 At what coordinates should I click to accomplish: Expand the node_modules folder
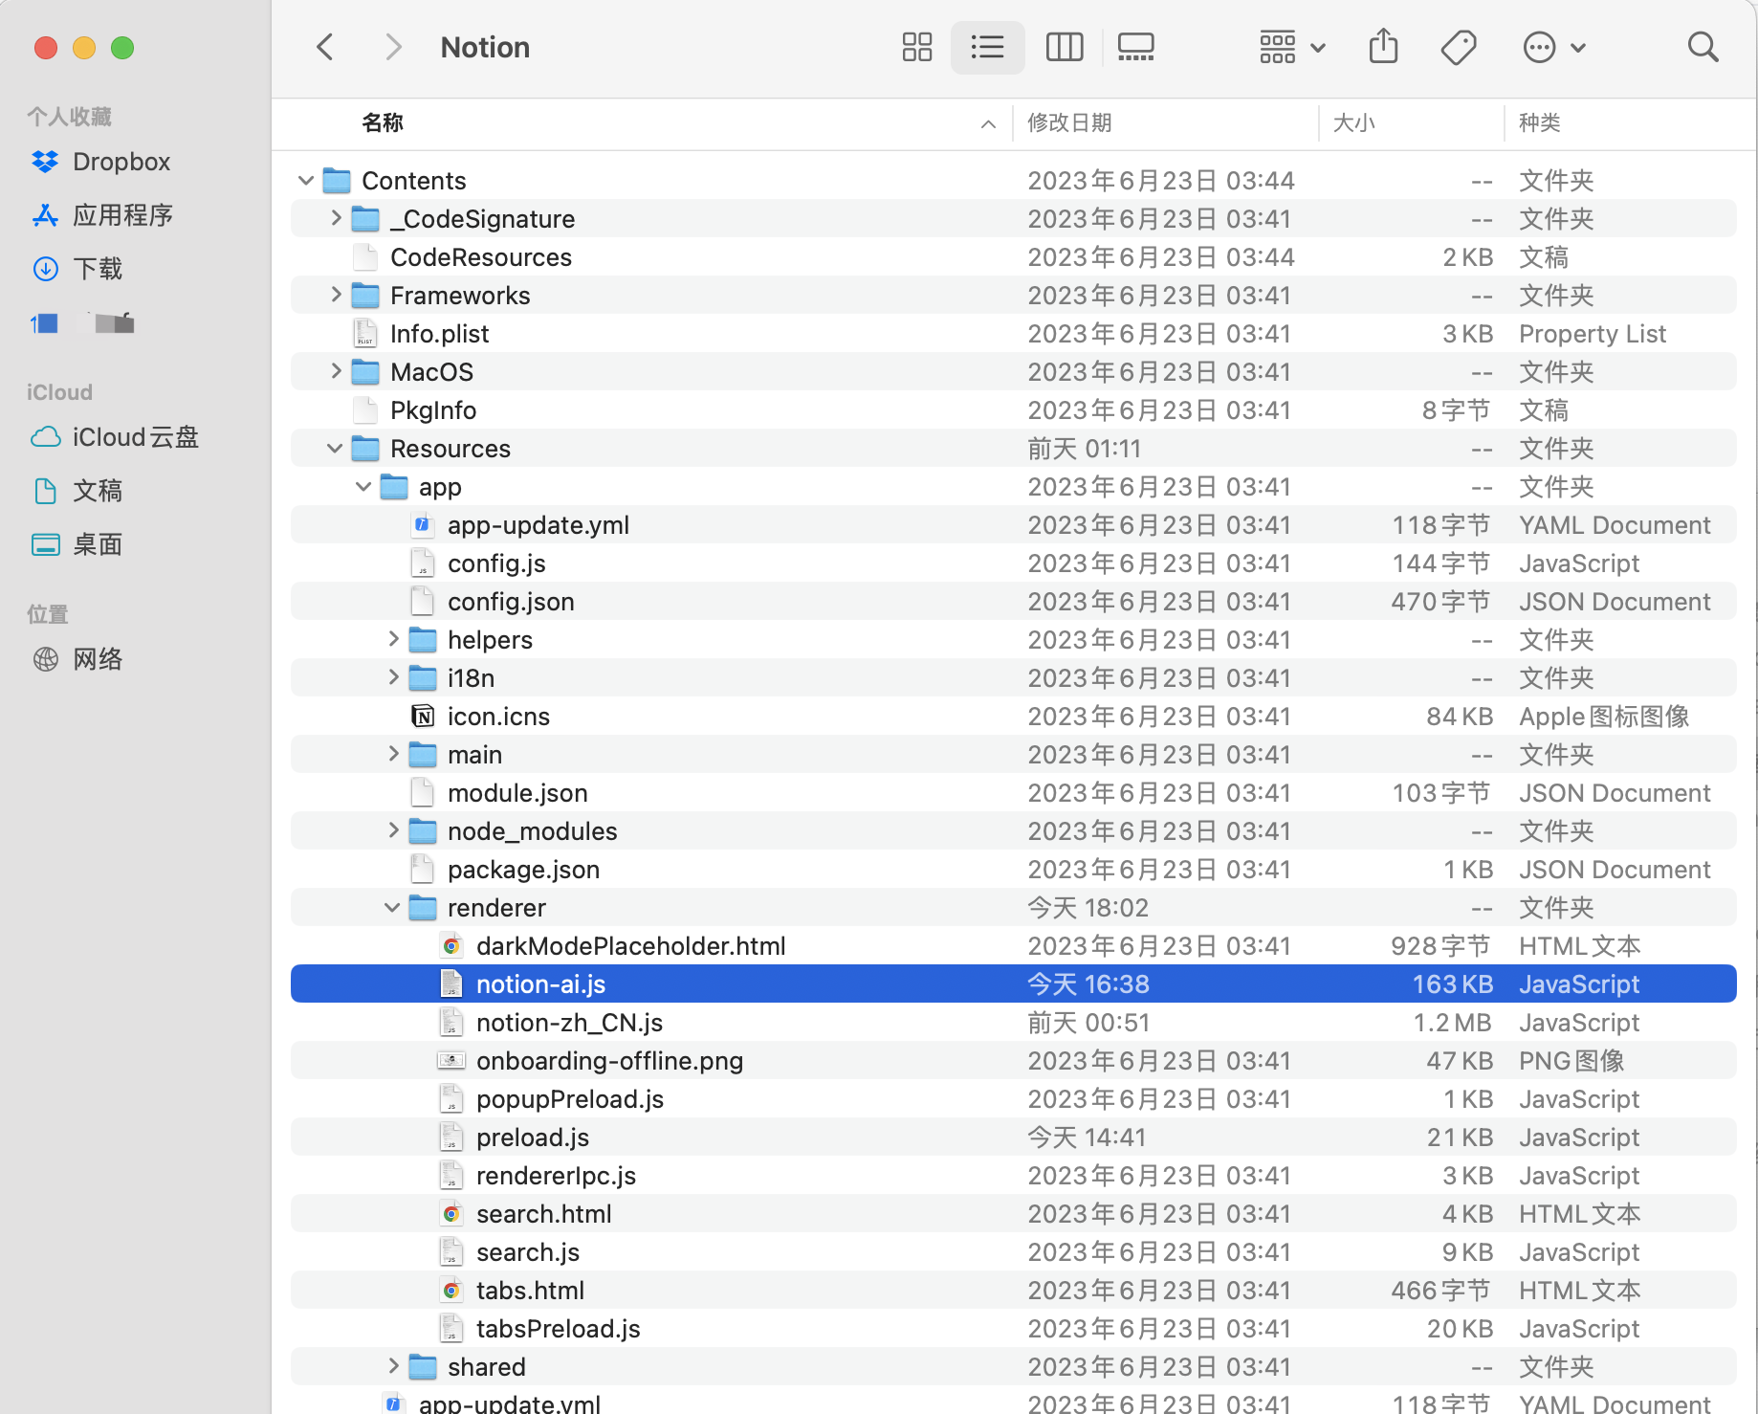(392, 830)
